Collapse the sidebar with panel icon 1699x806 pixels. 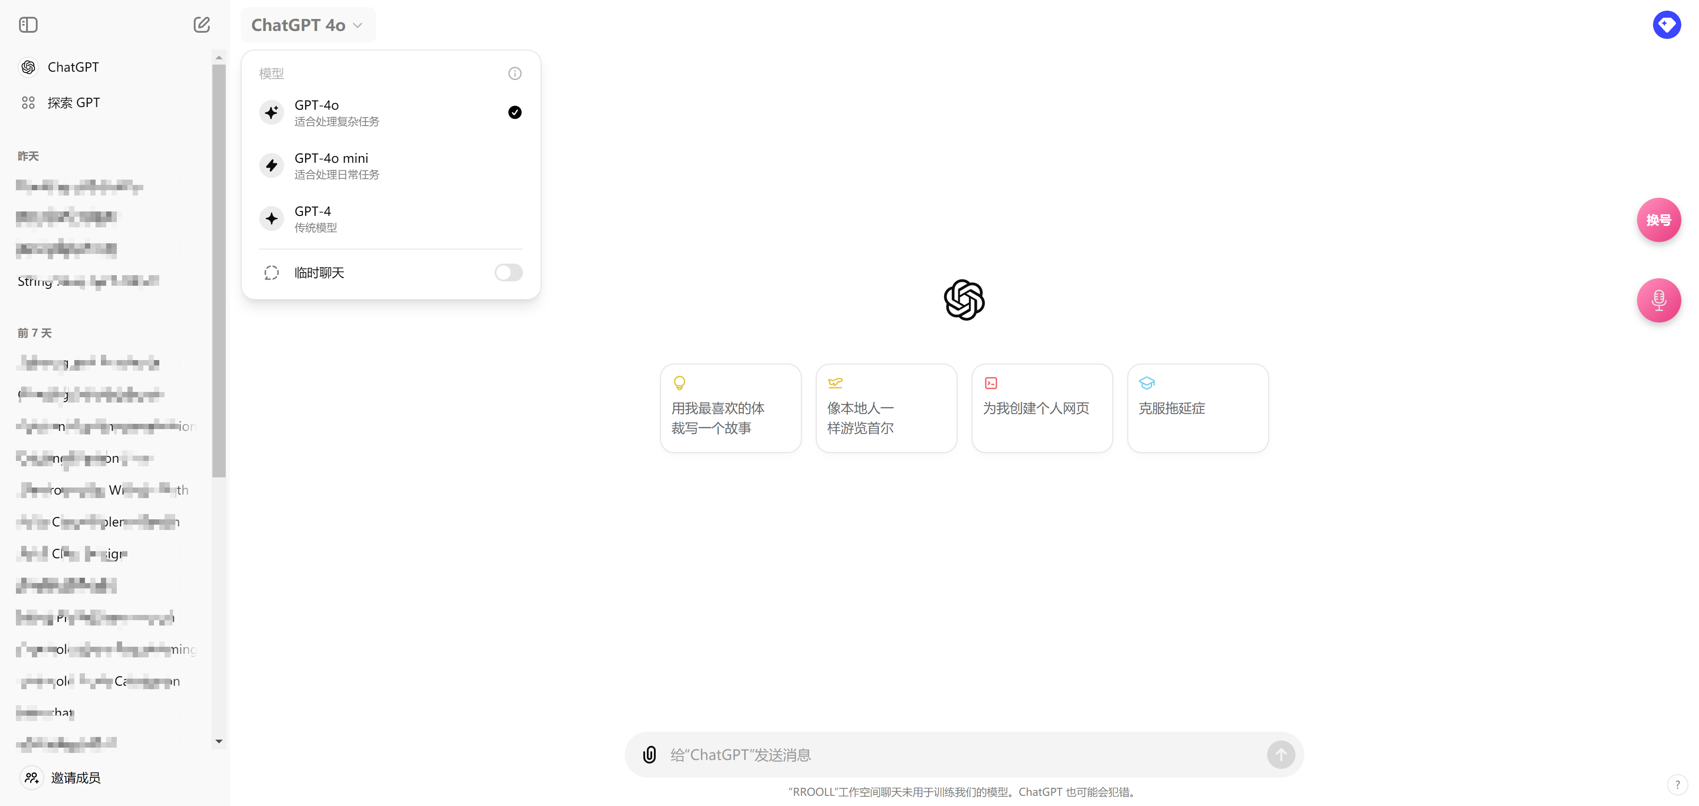coord(28,25)
